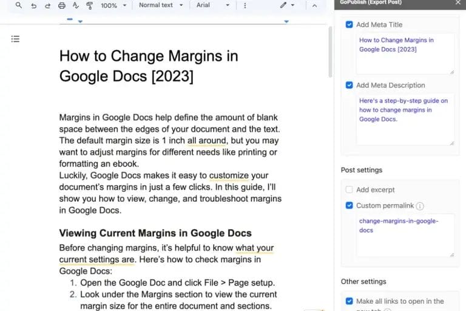466x311 pixels.
Task: Click the underlined word 'customize'
Action: point(229,176)
